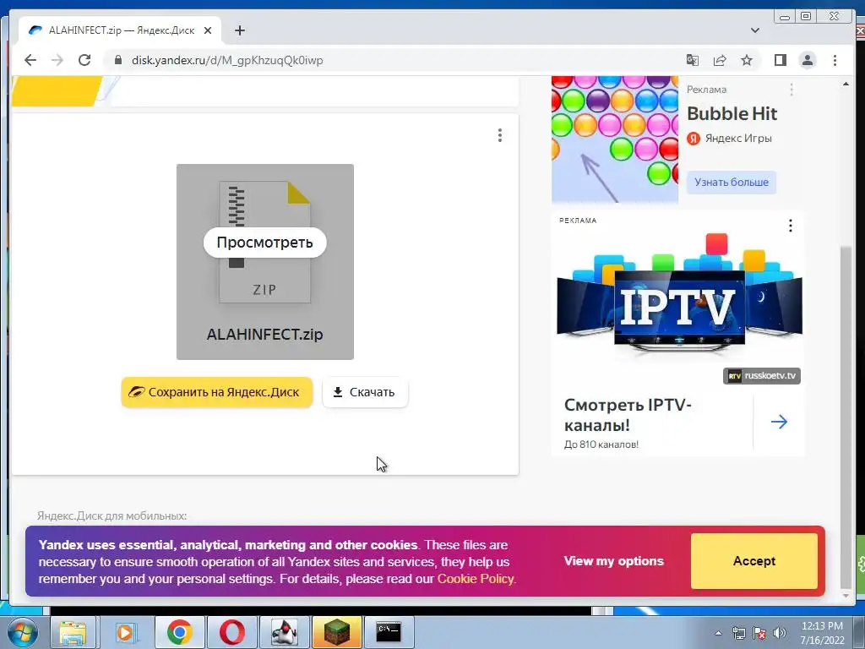Open the file card three-dot options menu
Image resolution: width=865 pixels, height=649 pixels.
(500, 135)
